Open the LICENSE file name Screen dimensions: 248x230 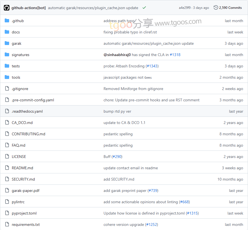tap(19, 157)
